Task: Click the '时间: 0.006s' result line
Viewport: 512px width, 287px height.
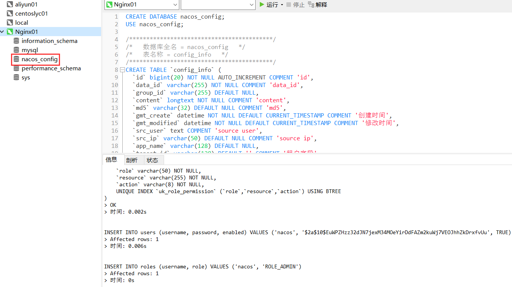Action: click(125, 246)
